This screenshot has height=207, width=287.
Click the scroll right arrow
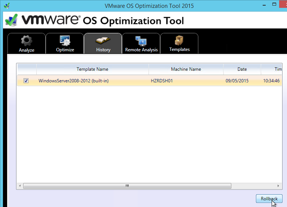pos(278,186)
